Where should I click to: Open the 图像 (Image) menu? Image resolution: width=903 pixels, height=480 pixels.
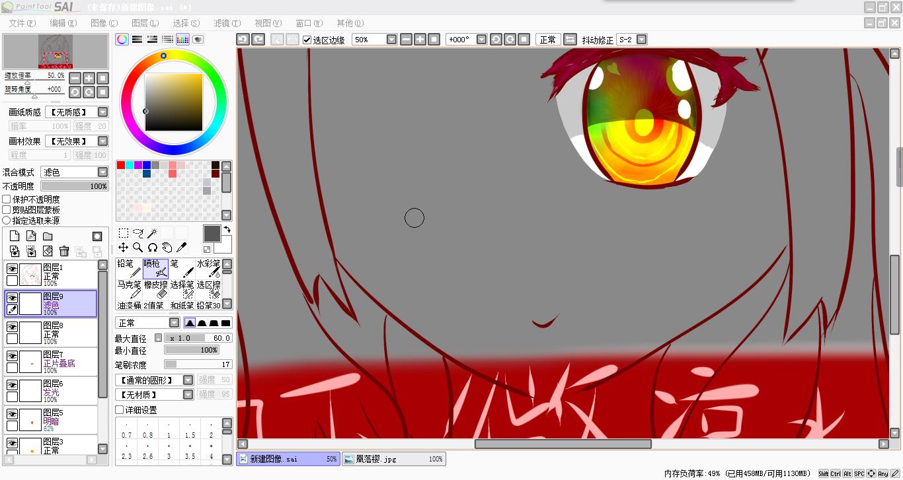pyautogui.click(x=104, y=23)
